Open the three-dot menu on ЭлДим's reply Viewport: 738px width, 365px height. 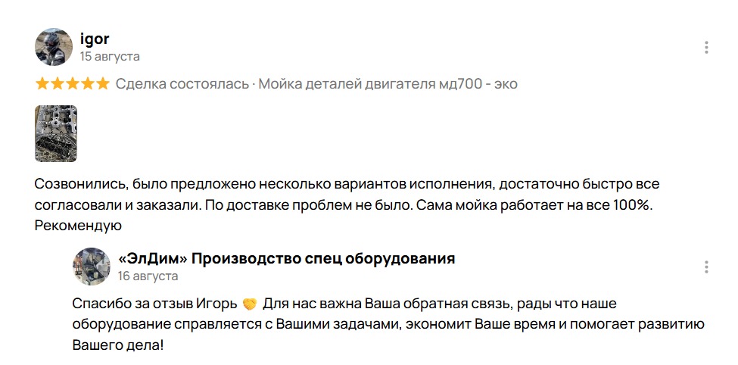click(x=706, y=267)
